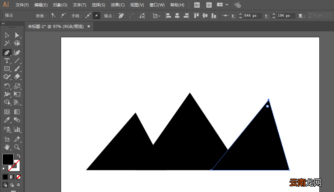The image size is (334, 192).
Task: Click the GPU performance icon
Action: click(237, 5)
